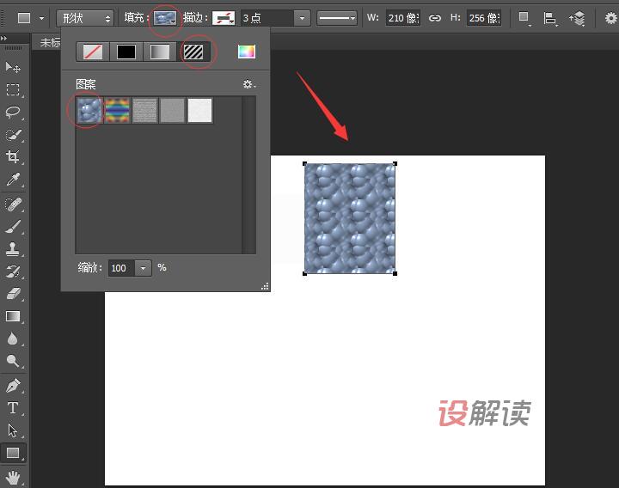Switch fill type to Gradient
This screenshot has width=619, height=488.
161,52
